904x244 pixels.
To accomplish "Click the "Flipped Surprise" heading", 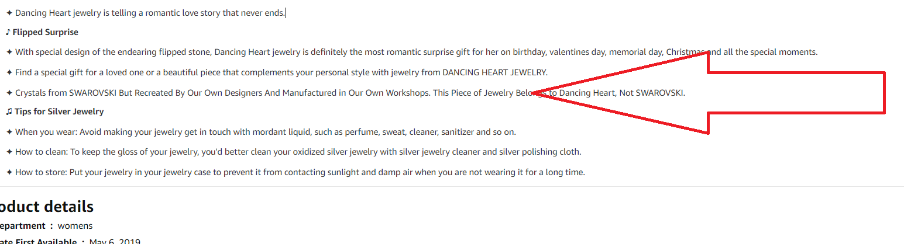I will pyautogui.click(x=45, y=32).
